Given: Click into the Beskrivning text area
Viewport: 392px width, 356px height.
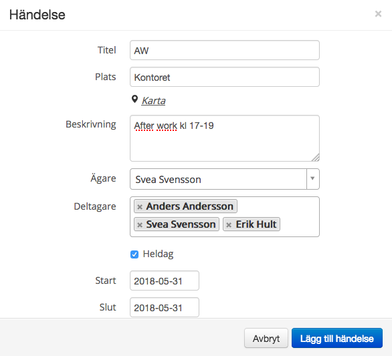Looking at the screenshot, I should (x=225, y=138).
